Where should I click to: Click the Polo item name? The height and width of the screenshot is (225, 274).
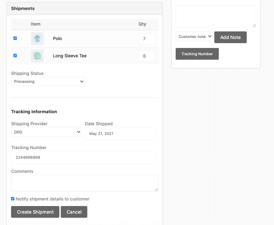click(58, 39)
